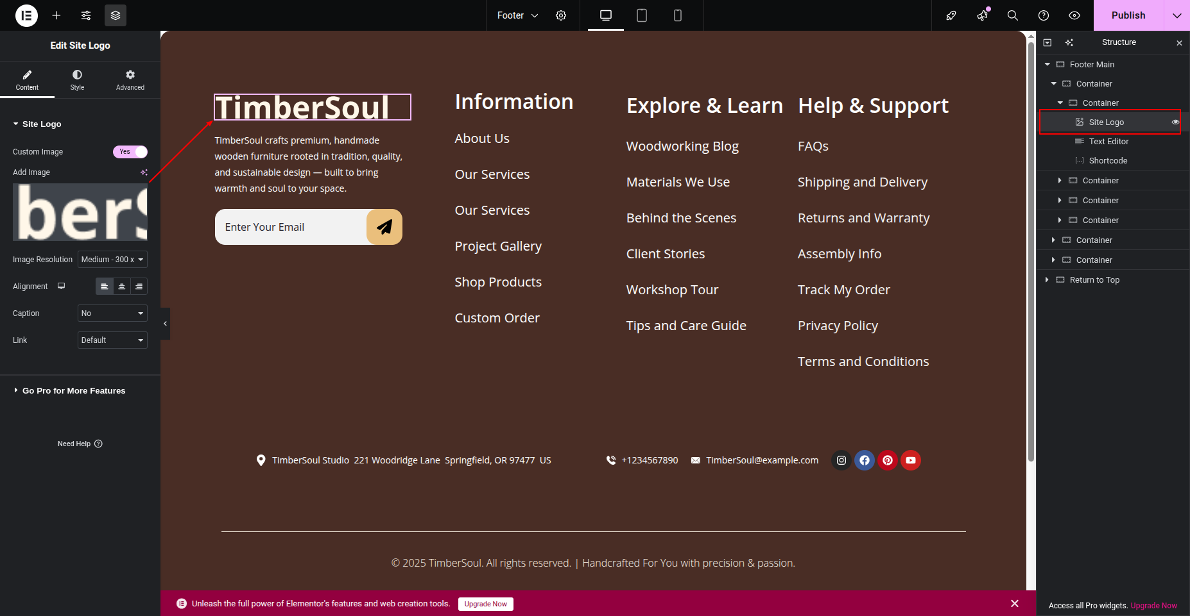
Task: Click the Upgrade Now banner button
Action: tap(485, 604)
